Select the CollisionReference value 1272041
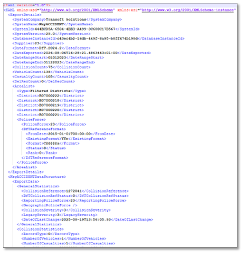This screenshot has width=242, height=253. coord(73,191)
